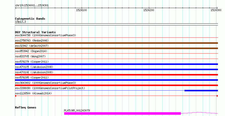
Task: Open variant esv2758743 (Redon2006) label
Action: point(32,41)
